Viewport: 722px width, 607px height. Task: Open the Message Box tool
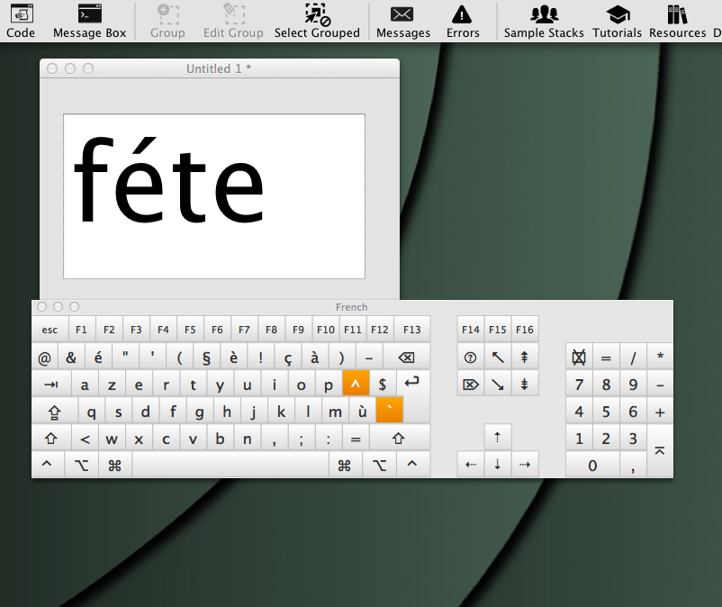pos(89,21)
